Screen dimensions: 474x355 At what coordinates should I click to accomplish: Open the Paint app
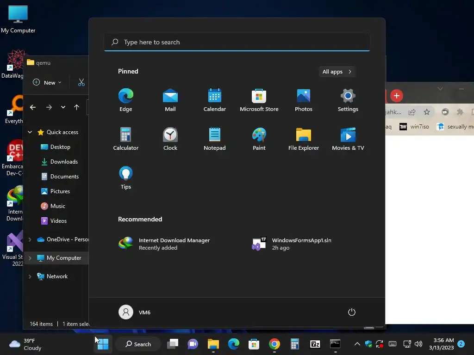pos(259,139)
